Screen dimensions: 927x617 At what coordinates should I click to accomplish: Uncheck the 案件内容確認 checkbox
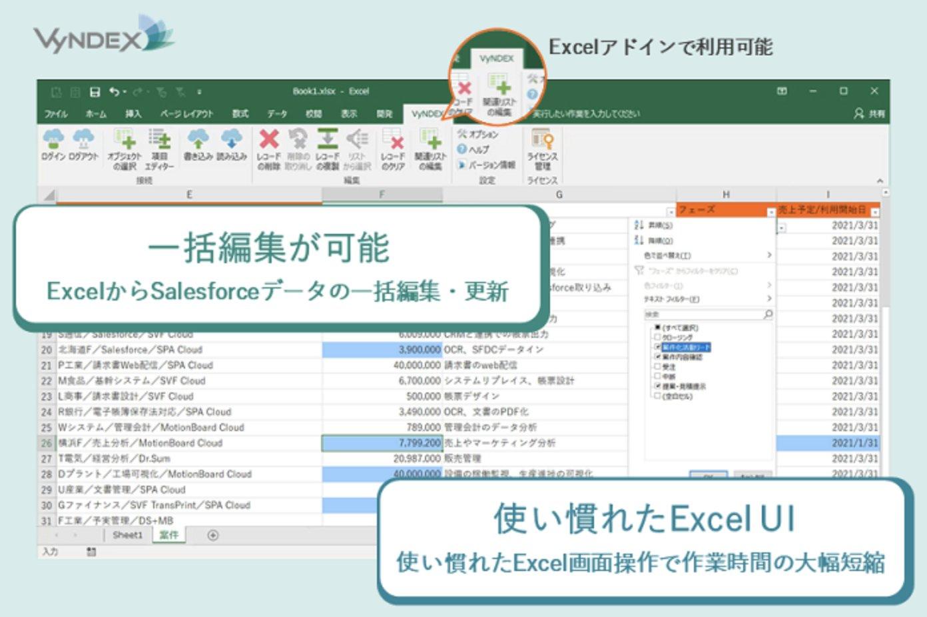[657, 357]
